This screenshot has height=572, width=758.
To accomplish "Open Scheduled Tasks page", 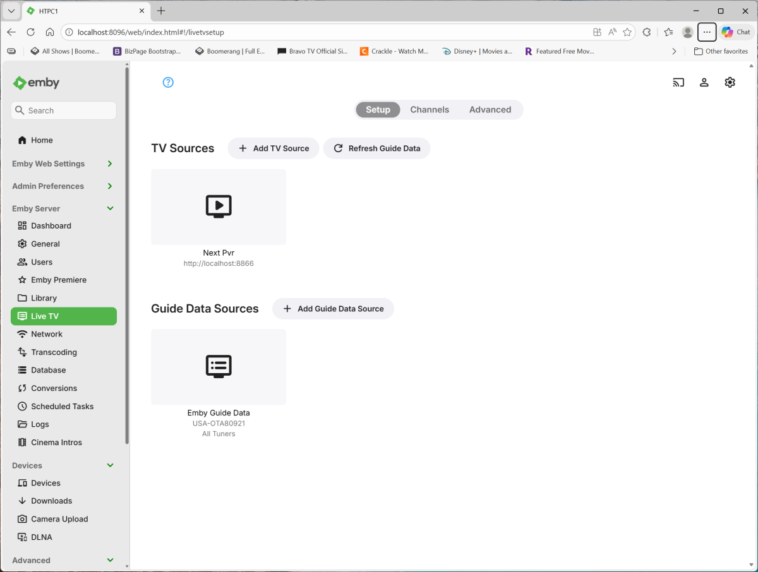I will [x=64, y=407].
